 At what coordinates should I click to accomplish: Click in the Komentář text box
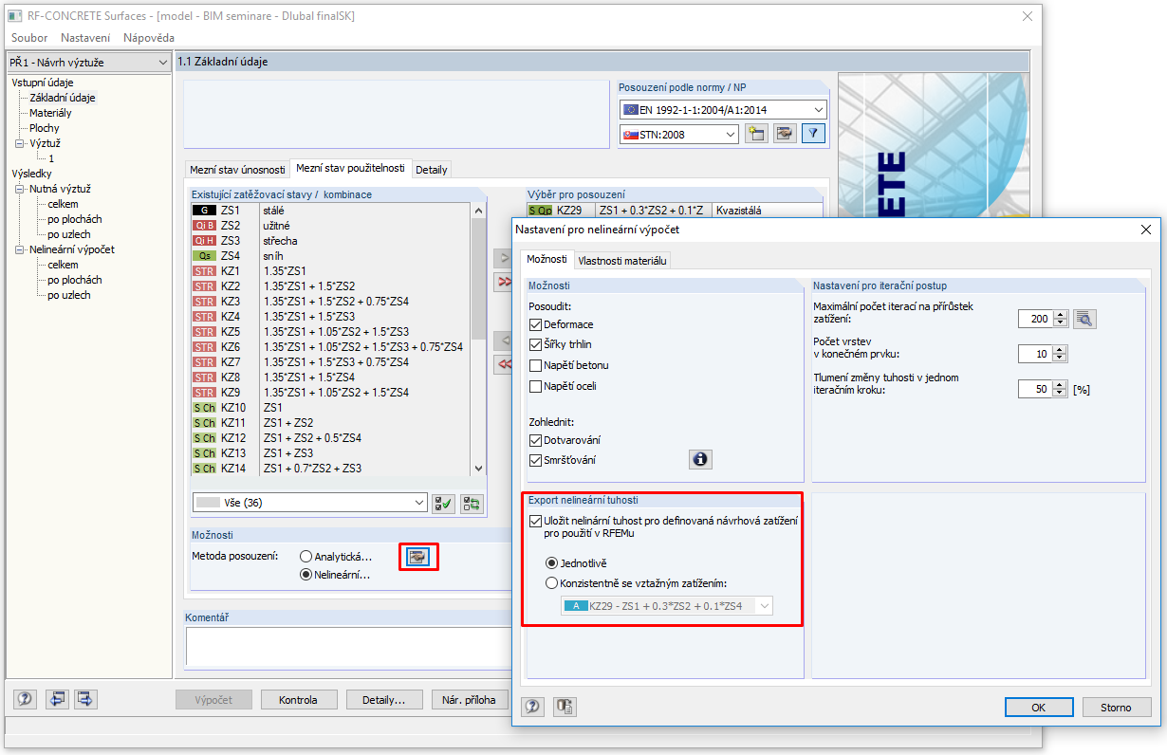pos(348,645)
